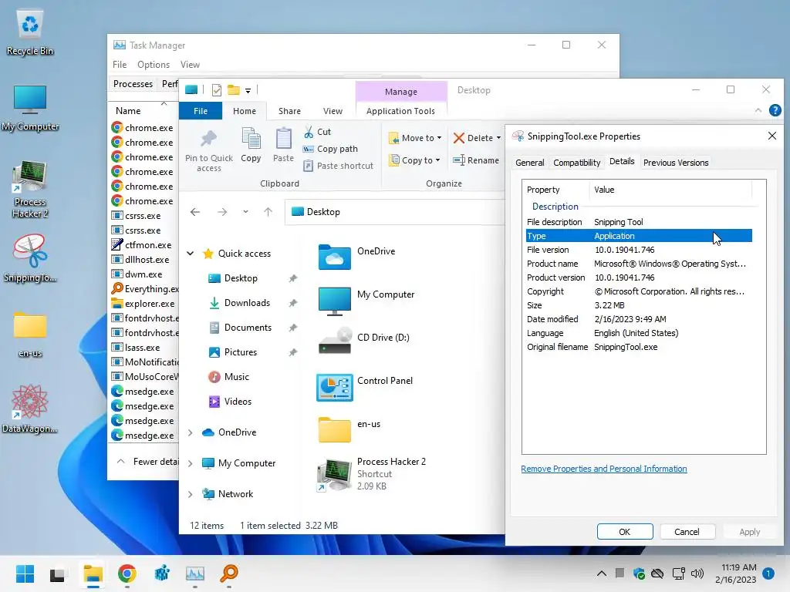Open the Explorer File tab
Screen dimensions: 790x592
click(201, 111)
